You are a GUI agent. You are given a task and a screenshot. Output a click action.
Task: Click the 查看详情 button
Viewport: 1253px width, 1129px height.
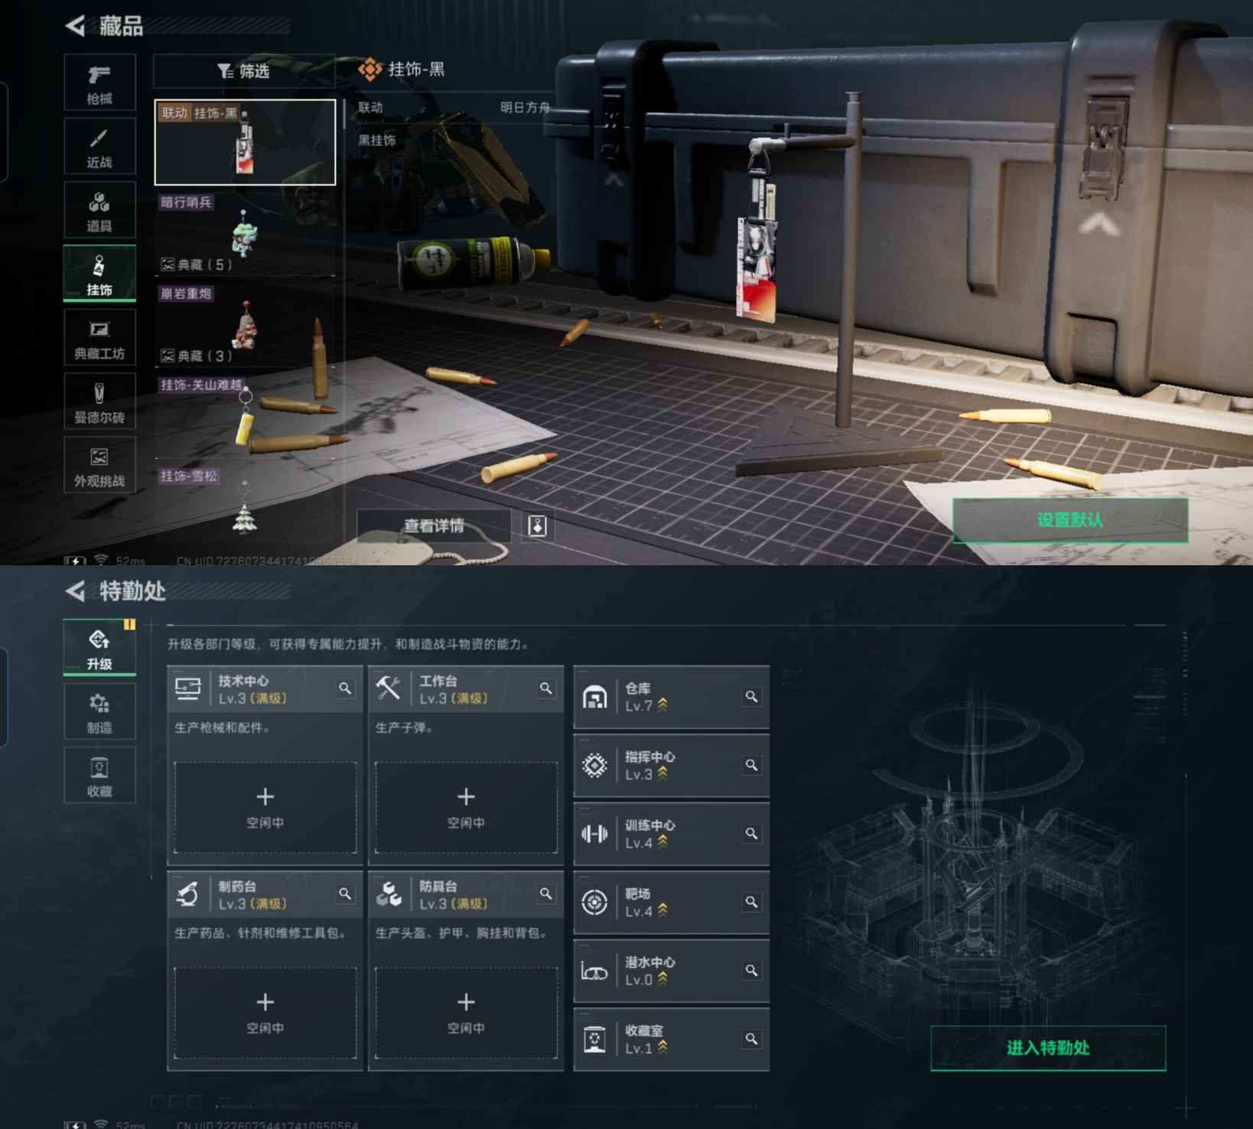[434, 526]
